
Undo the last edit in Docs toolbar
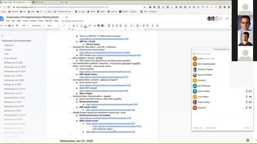2,26
